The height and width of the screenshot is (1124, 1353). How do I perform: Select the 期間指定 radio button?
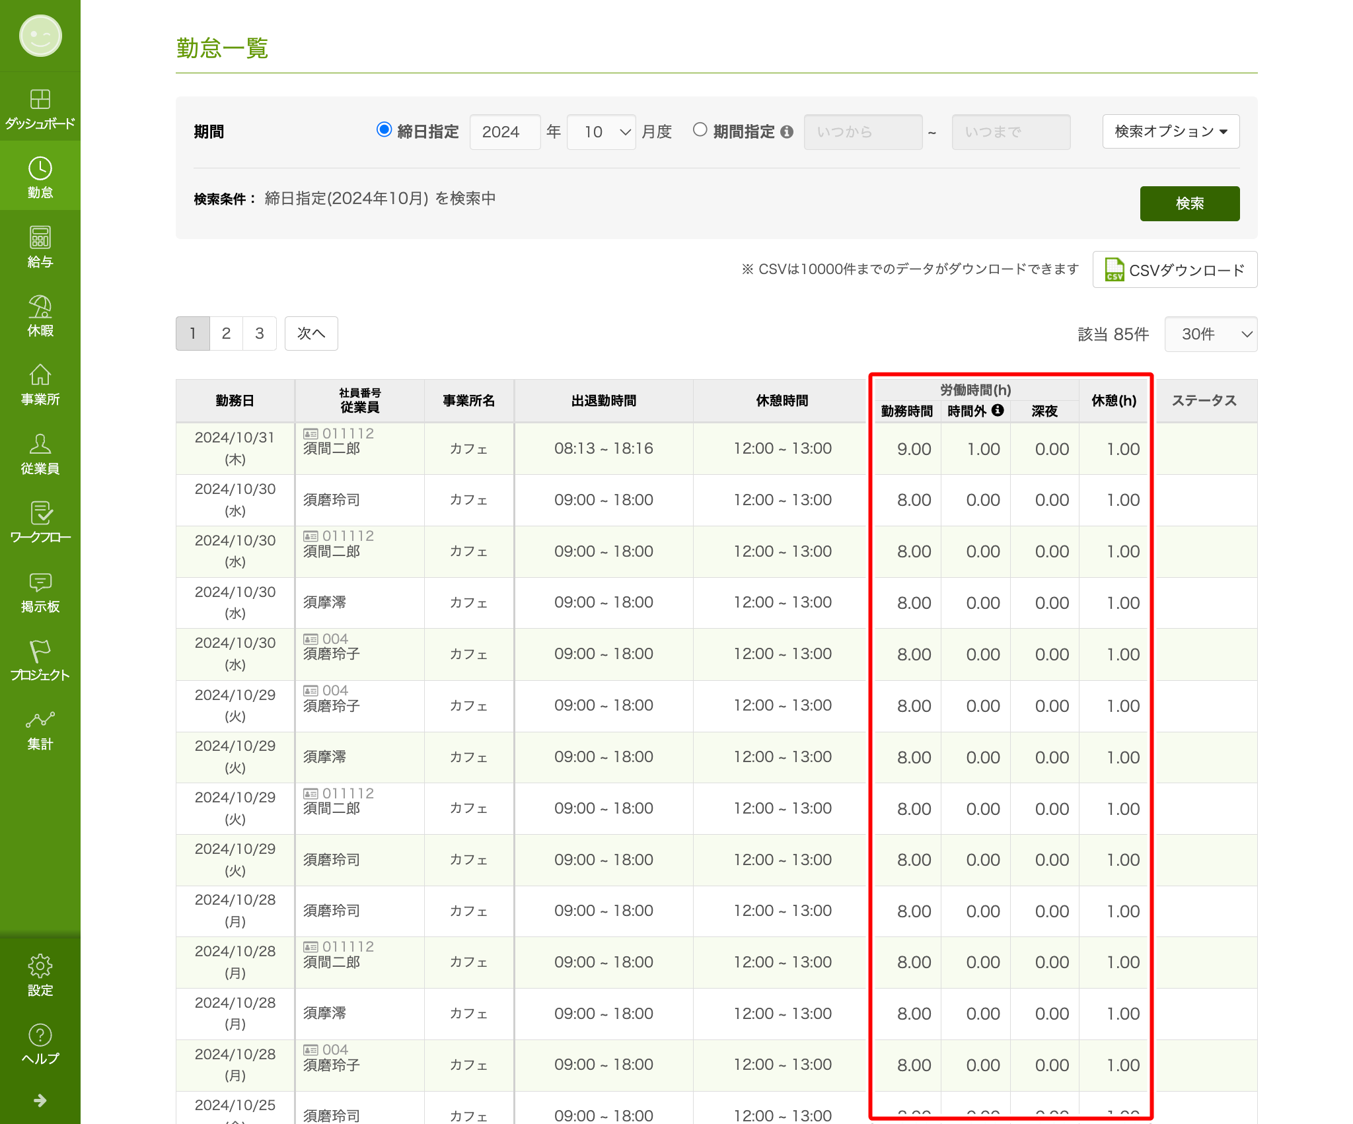point(700,130)
